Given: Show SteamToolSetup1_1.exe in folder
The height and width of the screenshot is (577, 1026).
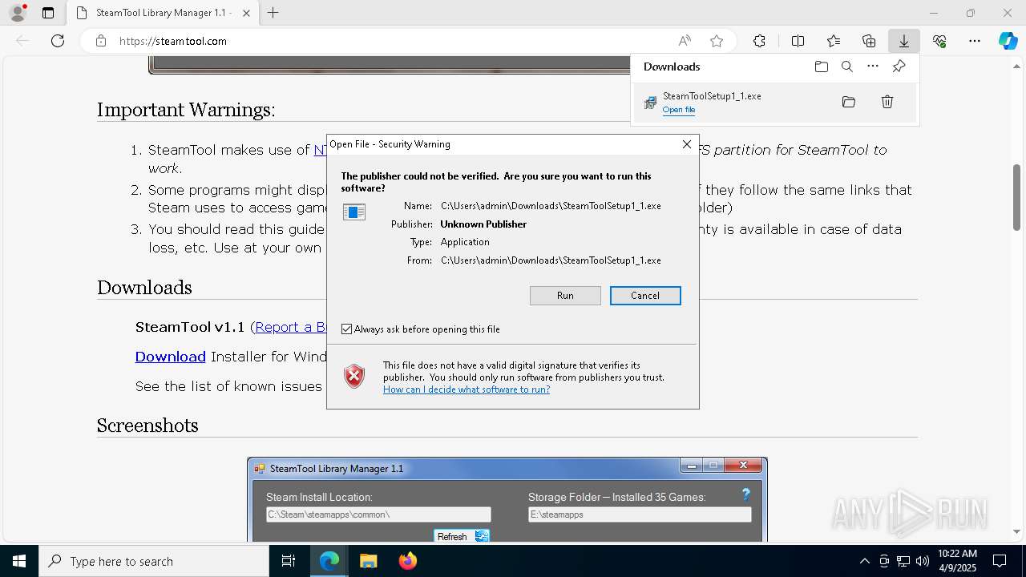Looking at the screenshot, I should point(849,102).
